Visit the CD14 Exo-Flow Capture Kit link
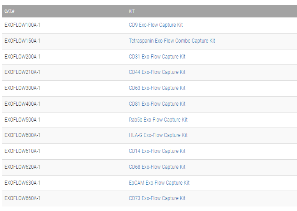297x211 pixels. click(x=157, y=151)
